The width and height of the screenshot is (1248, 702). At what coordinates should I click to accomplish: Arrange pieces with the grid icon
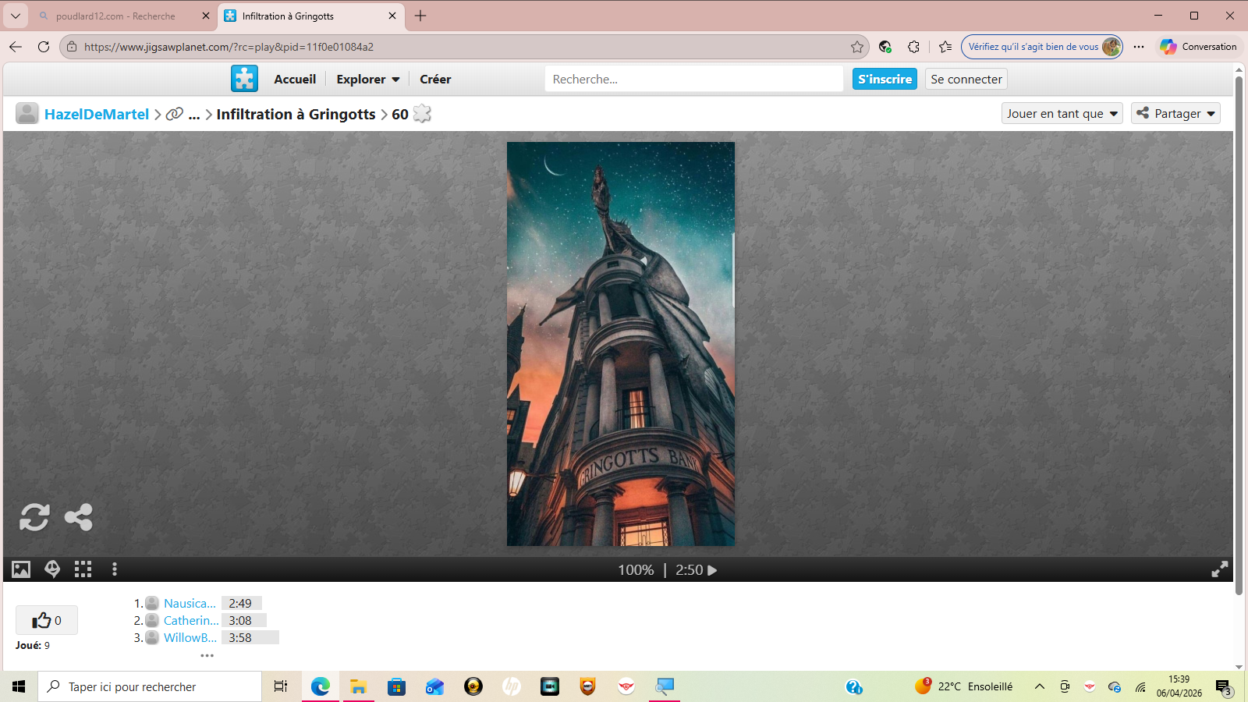click(x=83, y=569)
